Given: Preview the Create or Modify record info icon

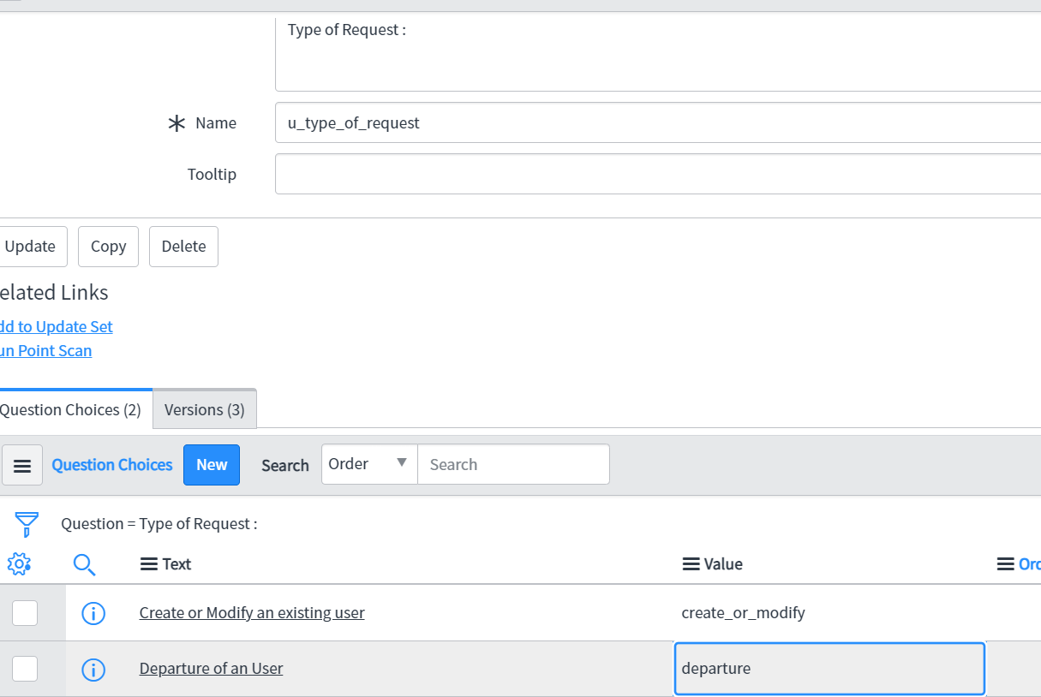Looking at the screenshot, I should [93, 613].
